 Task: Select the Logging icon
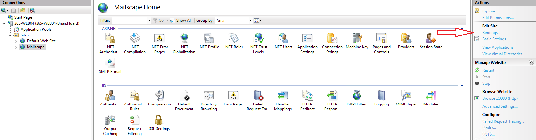(x=382, y=98)
